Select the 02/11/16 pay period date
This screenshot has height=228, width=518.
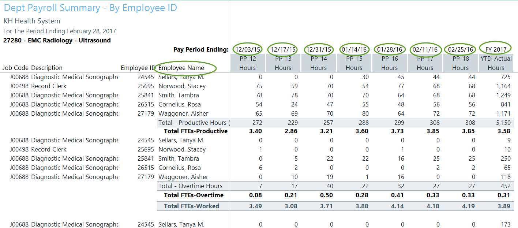(x=425, y=49)
